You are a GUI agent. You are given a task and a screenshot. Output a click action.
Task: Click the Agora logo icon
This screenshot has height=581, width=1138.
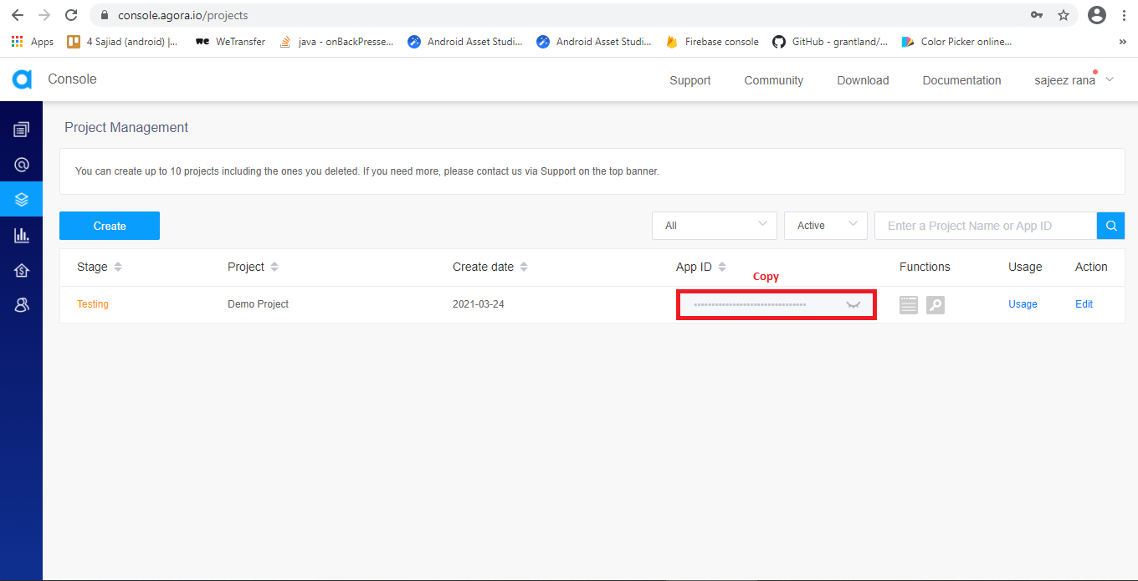(22, 79)
